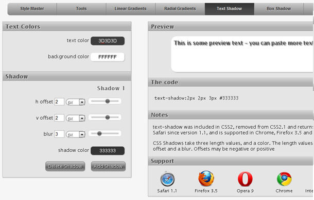Click the blur value field
Image resolution: width=314 pixels, height=200 pixels.
pos(59,134)
